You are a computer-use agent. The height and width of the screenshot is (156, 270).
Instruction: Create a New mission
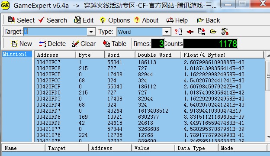tap(22, 44)
